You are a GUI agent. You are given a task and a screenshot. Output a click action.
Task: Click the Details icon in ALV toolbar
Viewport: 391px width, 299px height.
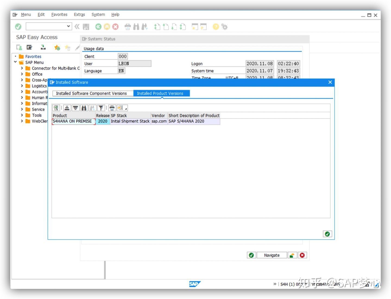56,108
